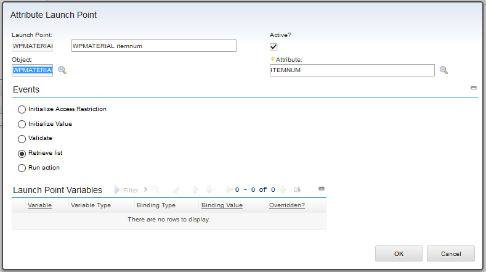Click the clear filter eraser icon
Screen dimensions: 486x272
pyautogui.click(x=176, y=189)
